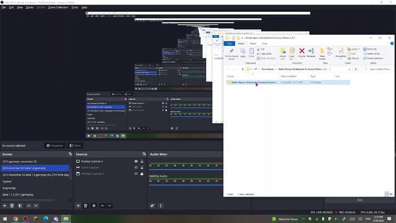The width and height of the screenshot is (396, 223).
Task: Expand the Explorer Properties dropdown arrow
Action: coord(341,59)
